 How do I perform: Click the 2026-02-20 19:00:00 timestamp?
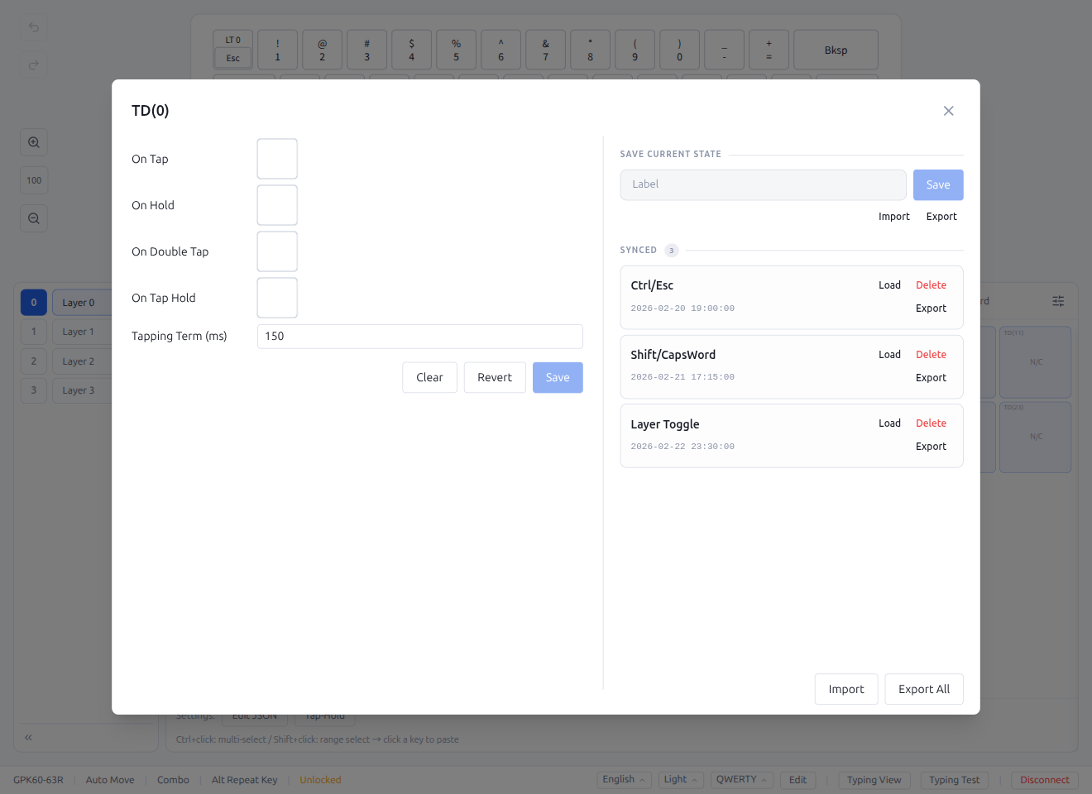point(682,309)
